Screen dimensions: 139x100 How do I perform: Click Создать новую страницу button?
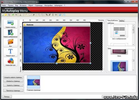(x=13, y=77)
